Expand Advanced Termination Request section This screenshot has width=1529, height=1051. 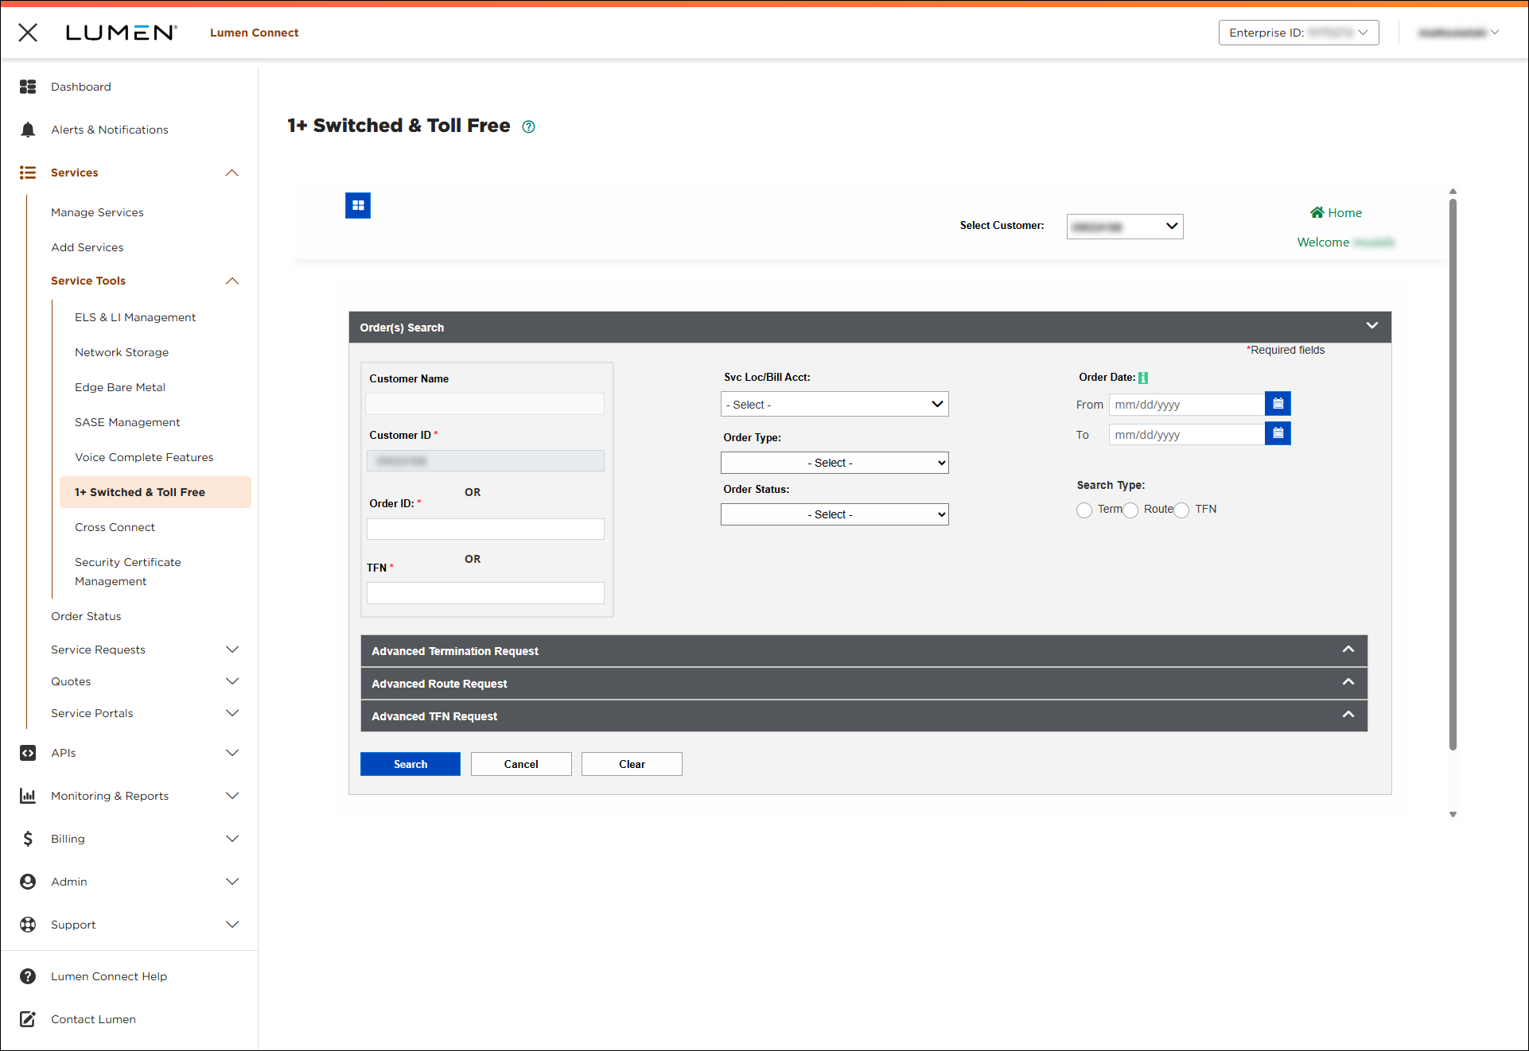1348,650
